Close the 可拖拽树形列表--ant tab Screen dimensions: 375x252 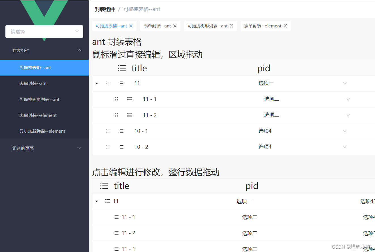coord(231,26)
